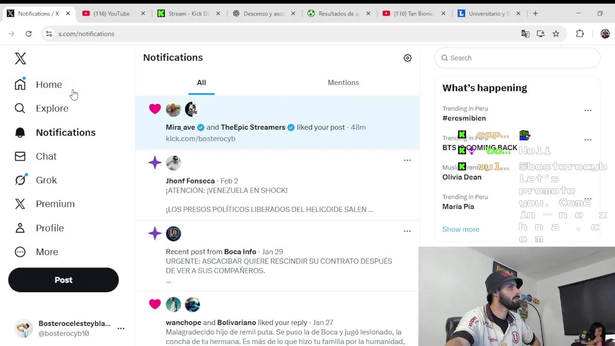The image size is (615, 346).
Task: Switch to the Mentions tab
Action: [x=343, y=83]
